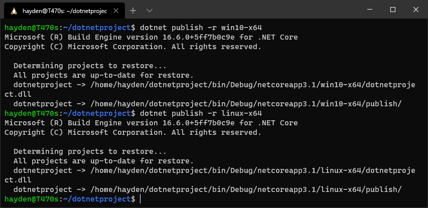Screen dimensions: 428x208
Task: Click the second 'Microsoft (R) Build Engine version' line
Action: pyautogui.click(x=151, y=123)
